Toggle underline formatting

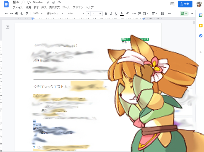[x=116, y=13]
